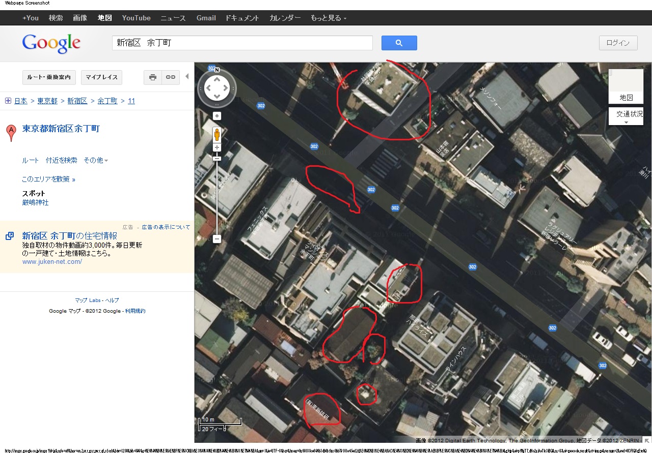Click the zoom in plus button

coord(217,147)
